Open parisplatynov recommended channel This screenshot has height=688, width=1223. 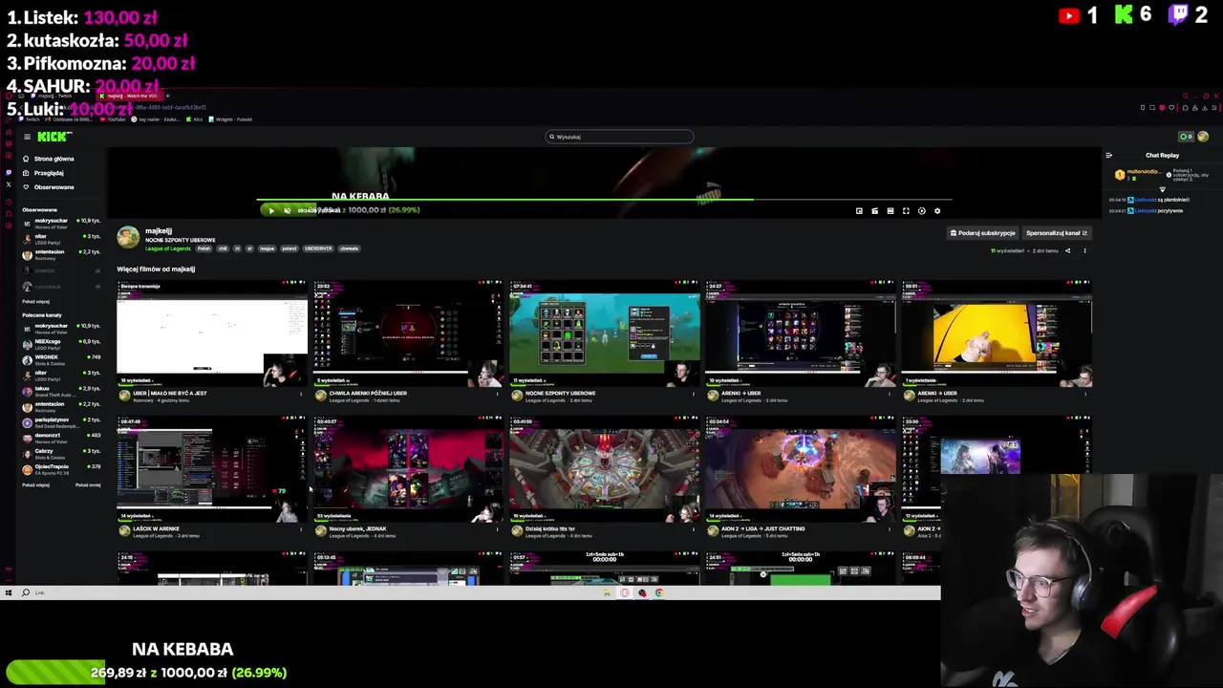61,422
